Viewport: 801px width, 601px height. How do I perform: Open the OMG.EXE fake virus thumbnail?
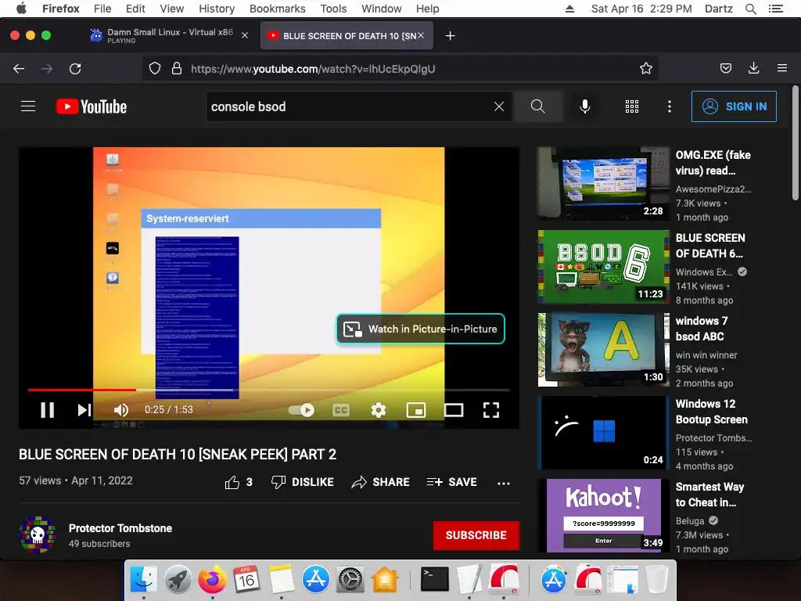603,183
